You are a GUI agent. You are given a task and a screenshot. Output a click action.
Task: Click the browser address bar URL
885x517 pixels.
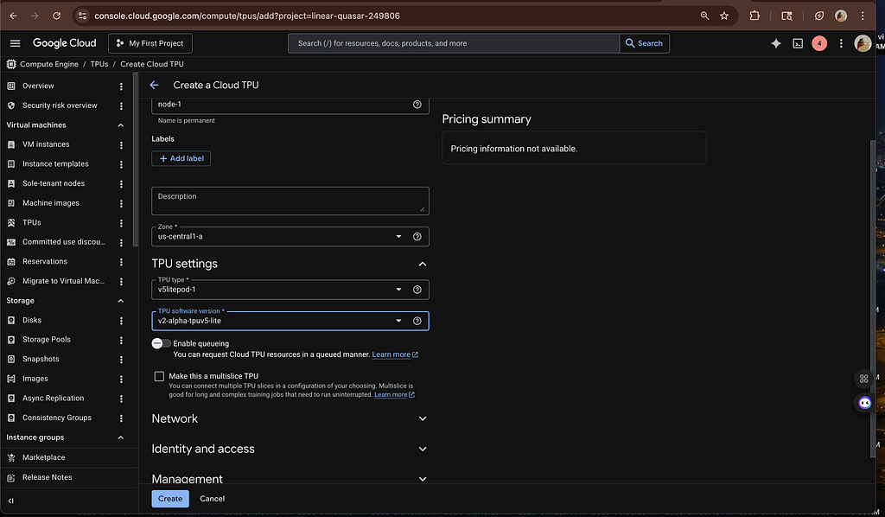(247, 16)
